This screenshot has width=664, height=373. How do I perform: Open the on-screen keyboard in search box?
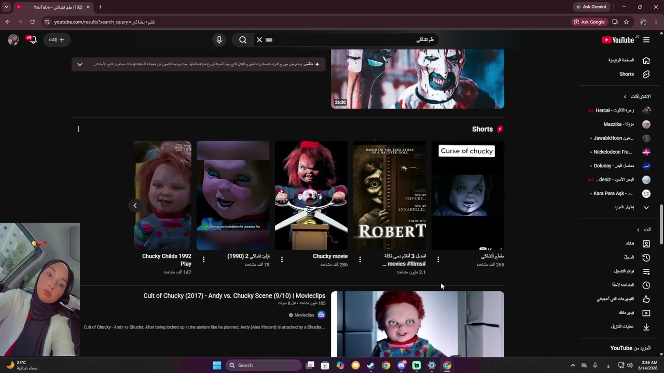tap(269, 40)
